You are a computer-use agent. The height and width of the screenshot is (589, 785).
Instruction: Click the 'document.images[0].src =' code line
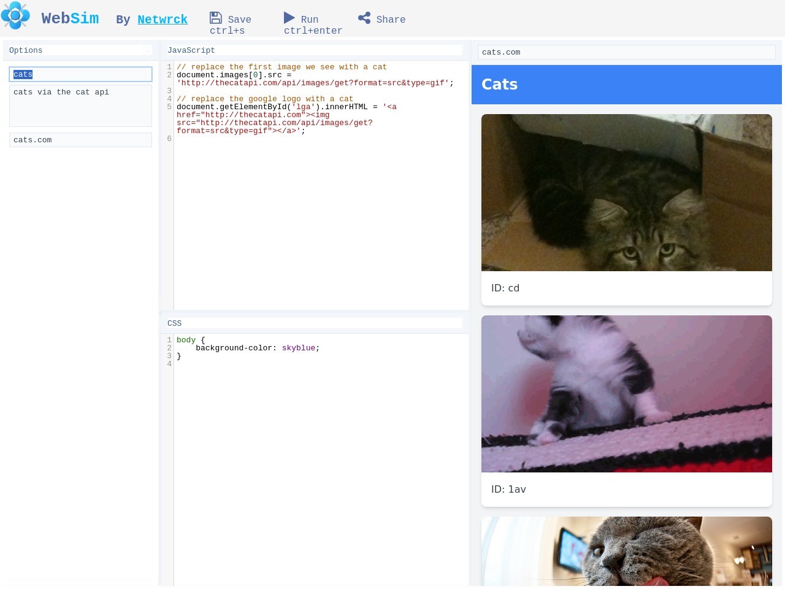click(x=234, y=75)
